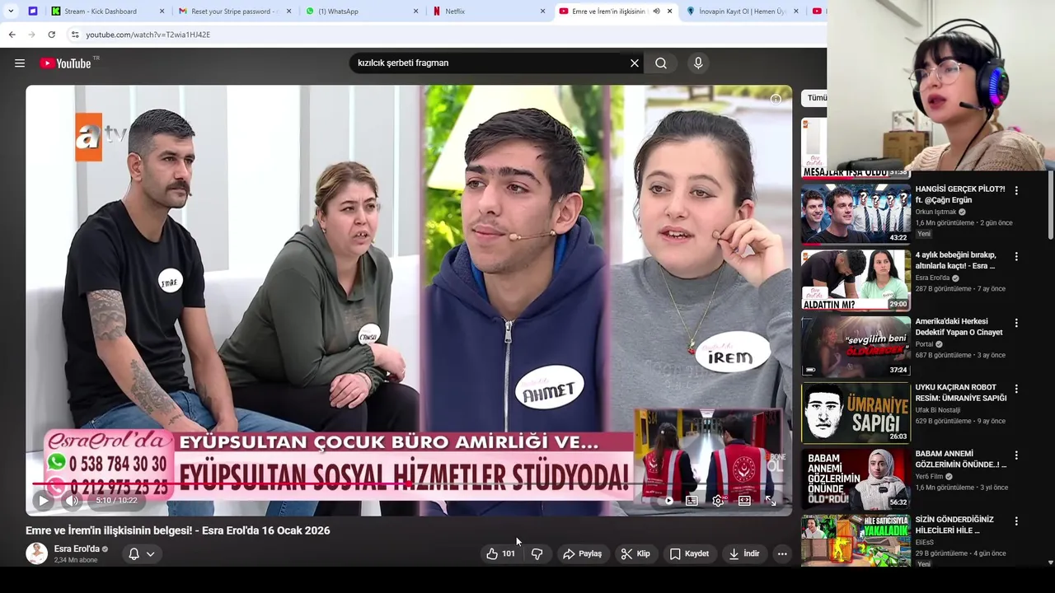This screenshot has height=593, width=1055.
Task: Toggle subtitles in the player
Action: 692,500
